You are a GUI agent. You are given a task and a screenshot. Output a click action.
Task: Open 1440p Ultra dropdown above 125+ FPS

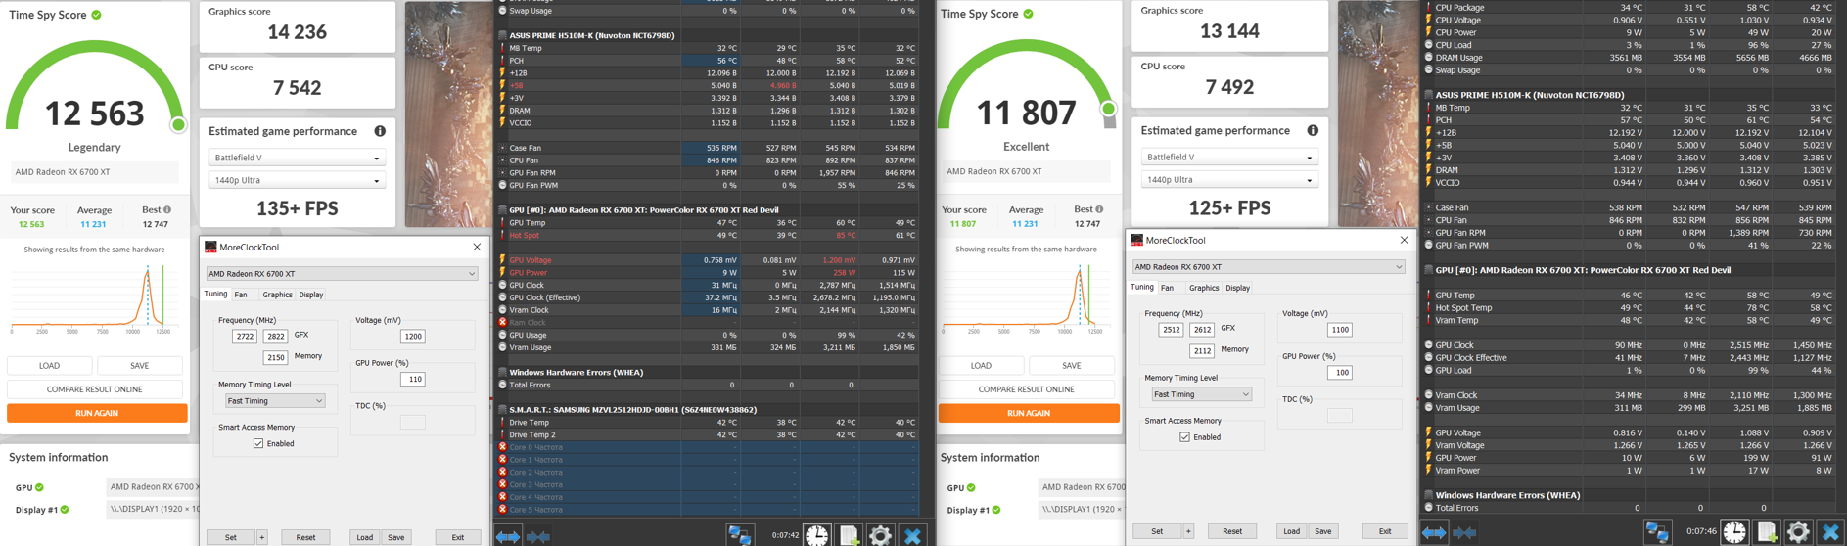pos(1229,180)
